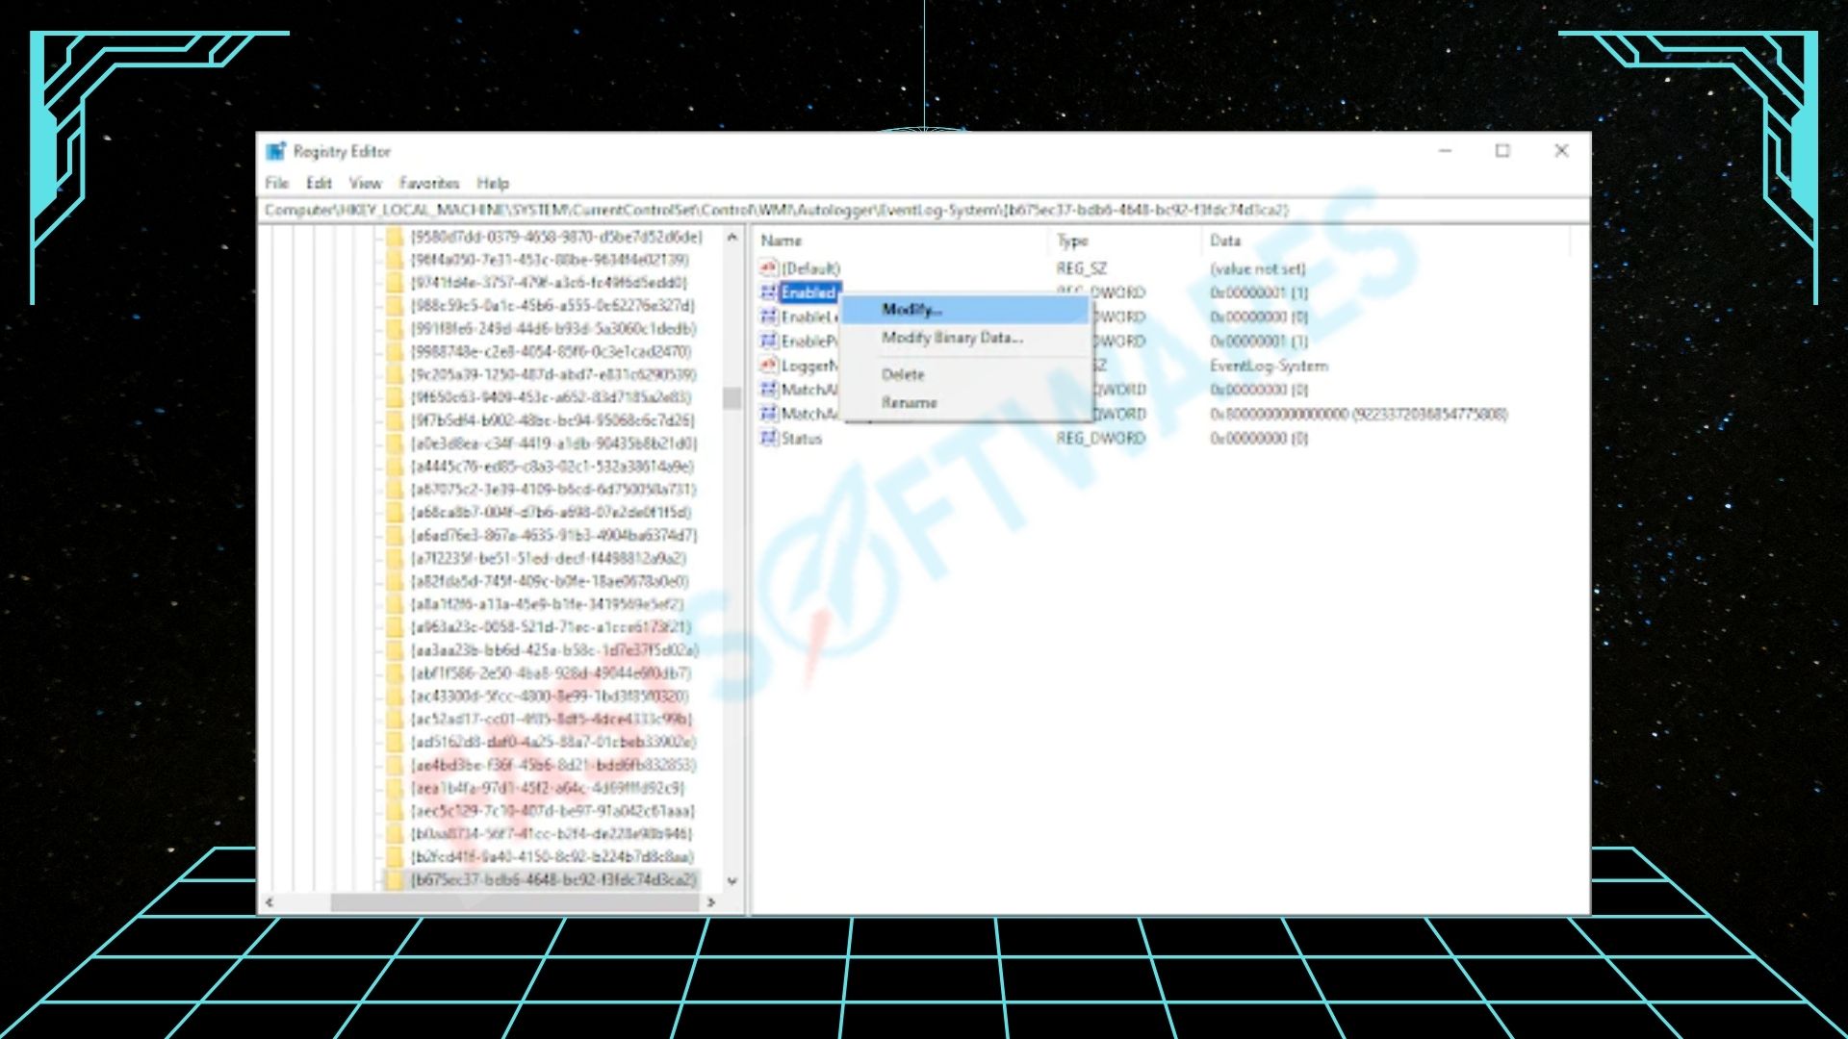The height and width of the screenshot is (1039, 1848).
Task: Click the string icon of the LoggerName value
Action: [768, 366]
